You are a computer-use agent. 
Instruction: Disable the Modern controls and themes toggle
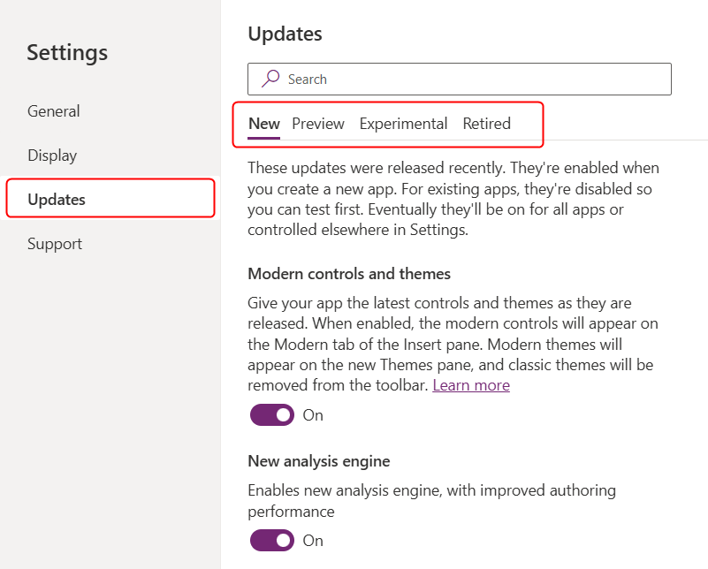tap(272, 415)
